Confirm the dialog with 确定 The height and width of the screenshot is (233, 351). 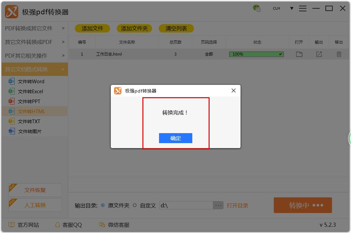(175, 138)
